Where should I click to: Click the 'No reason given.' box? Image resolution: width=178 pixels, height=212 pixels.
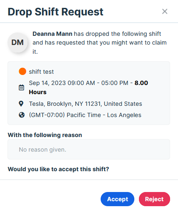point(89,150)
